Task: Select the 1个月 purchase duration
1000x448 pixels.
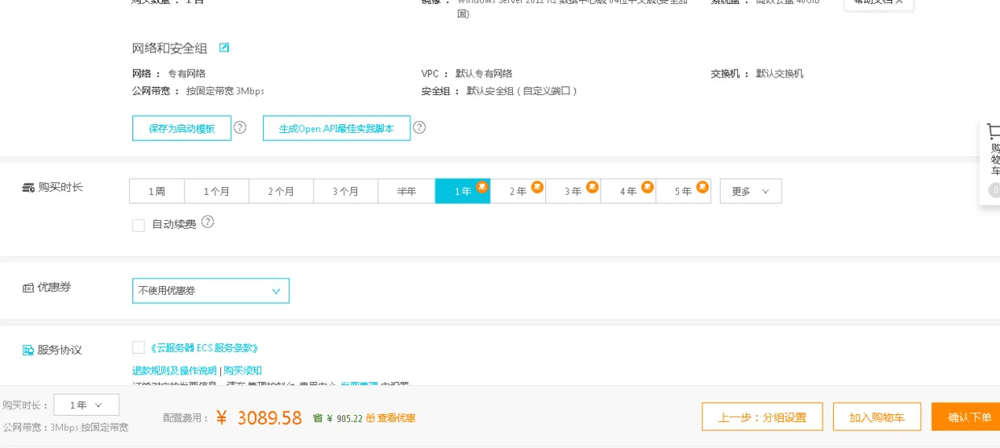Action: point(216,191)
